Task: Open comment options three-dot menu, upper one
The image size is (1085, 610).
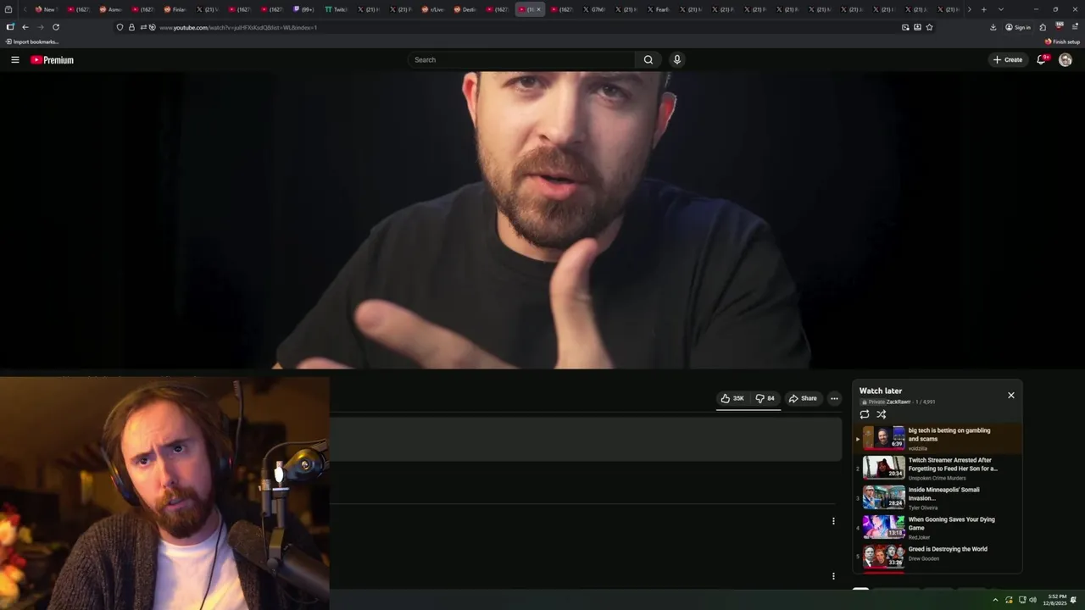Action: point(833,521)
